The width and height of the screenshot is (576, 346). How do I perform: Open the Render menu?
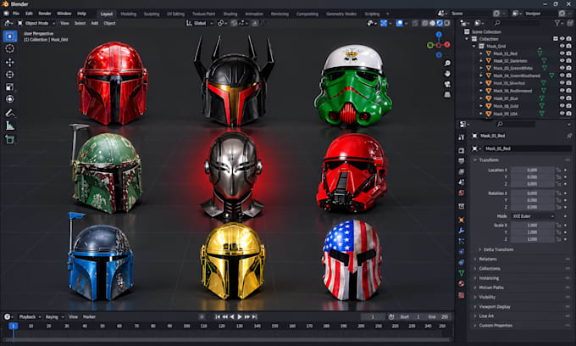45,14
